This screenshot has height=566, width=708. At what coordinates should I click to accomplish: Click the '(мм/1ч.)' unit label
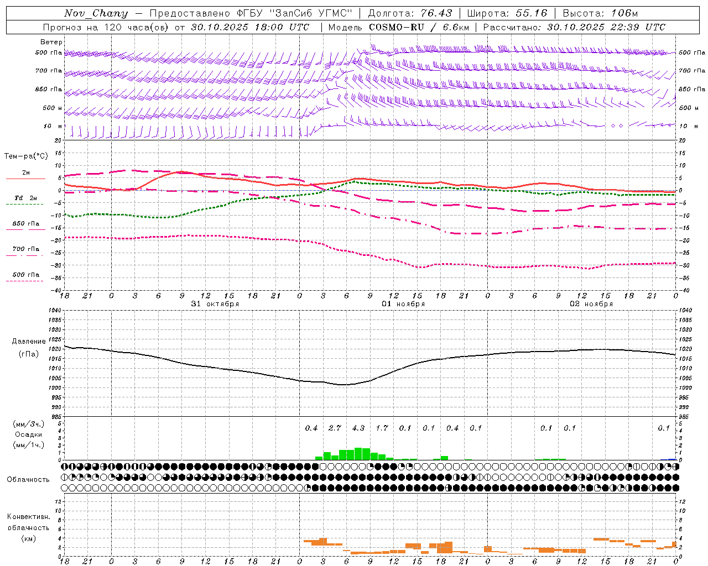pos(29,445)
